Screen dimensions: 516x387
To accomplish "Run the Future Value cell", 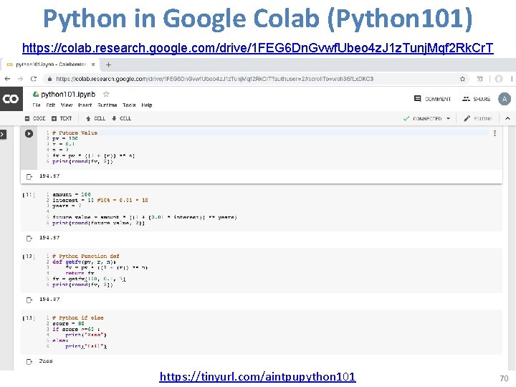I will [29, 133].
